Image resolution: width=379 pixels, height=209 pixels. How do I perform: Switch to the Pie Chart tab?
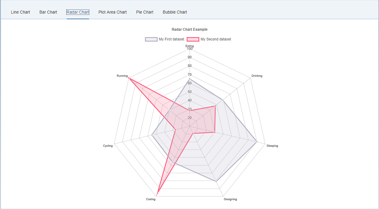click(144, 12)
